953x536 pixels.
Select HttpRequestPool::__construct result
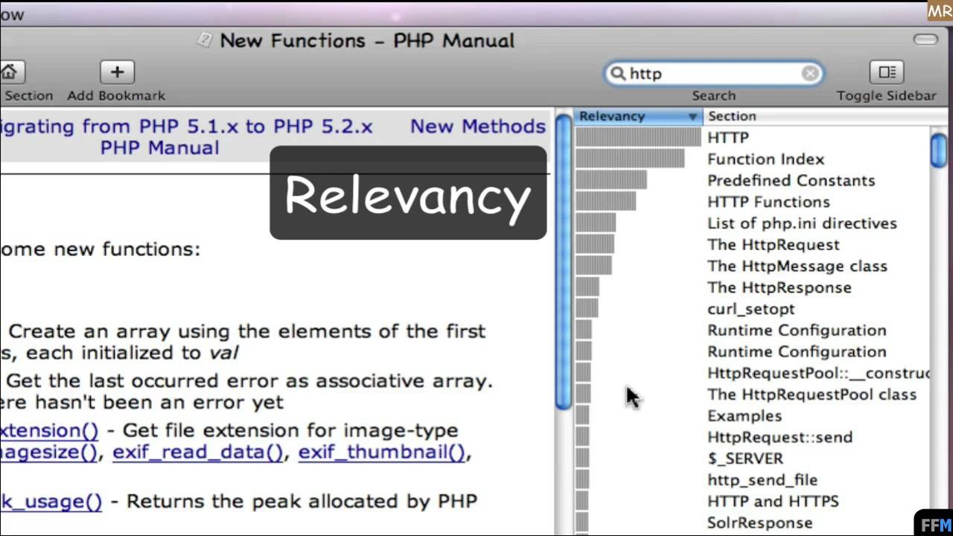coord(818,373)
